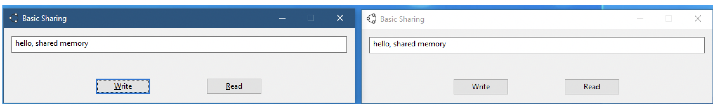Image resolution: width=718 pixels, height=108 pixels.
Task: Focus the text field in the inactive window
Action: pyautogui.click(x=537, y=45)
